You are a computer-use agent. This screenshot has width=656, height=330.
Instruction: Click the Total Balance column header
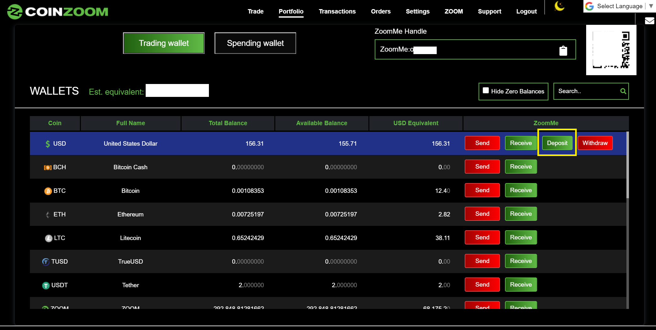point(228,123)
